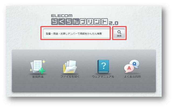Select the 新規作成 text label
The width and height of the screenshot is (173, 108).
38,77
